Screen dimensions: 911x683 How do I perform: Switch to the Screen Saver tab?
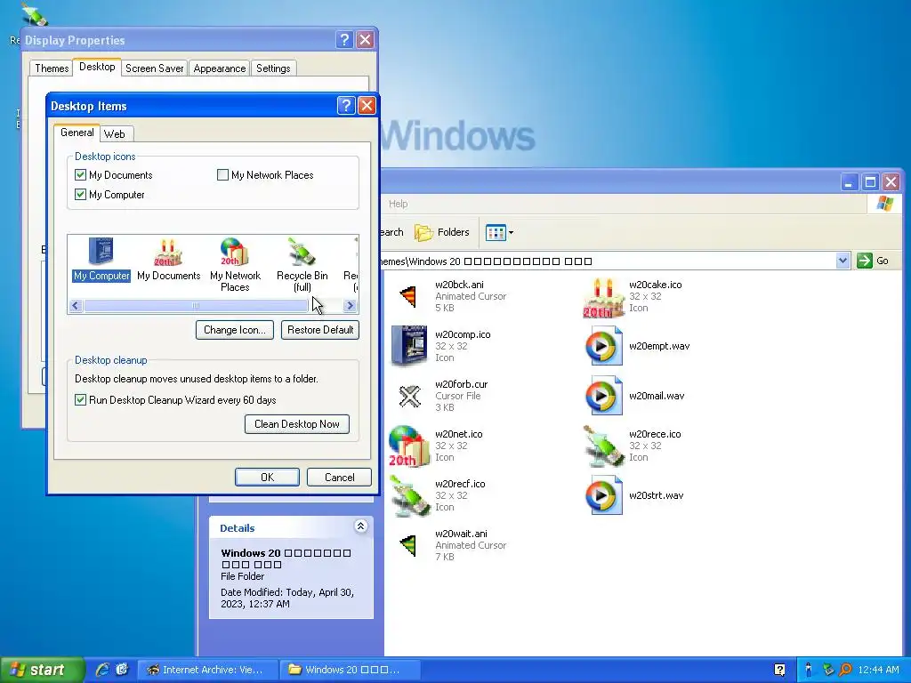click(155, 68)
